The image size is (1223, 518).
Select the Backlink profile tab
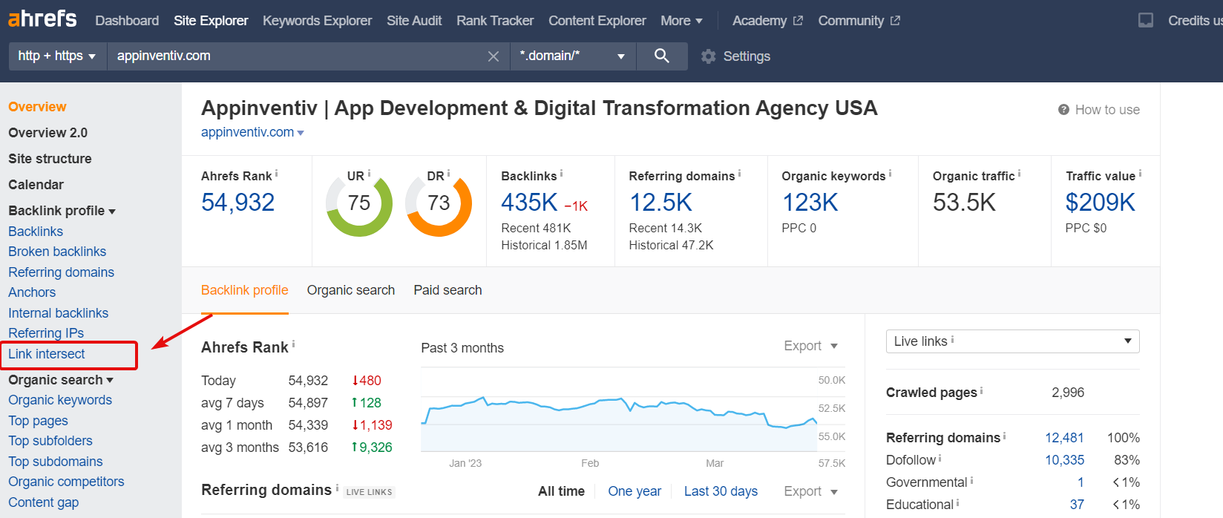tap(245, 290)
